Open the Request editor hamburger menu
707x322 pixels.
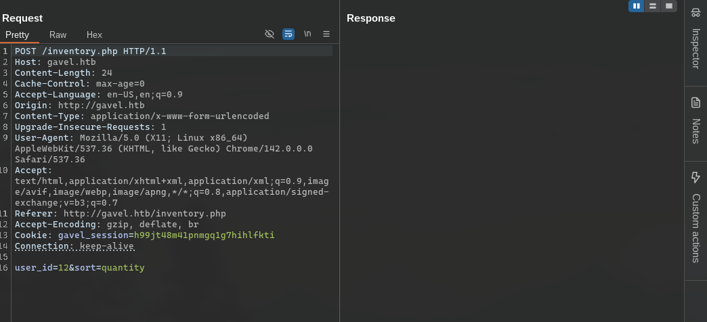coord(326,34)
